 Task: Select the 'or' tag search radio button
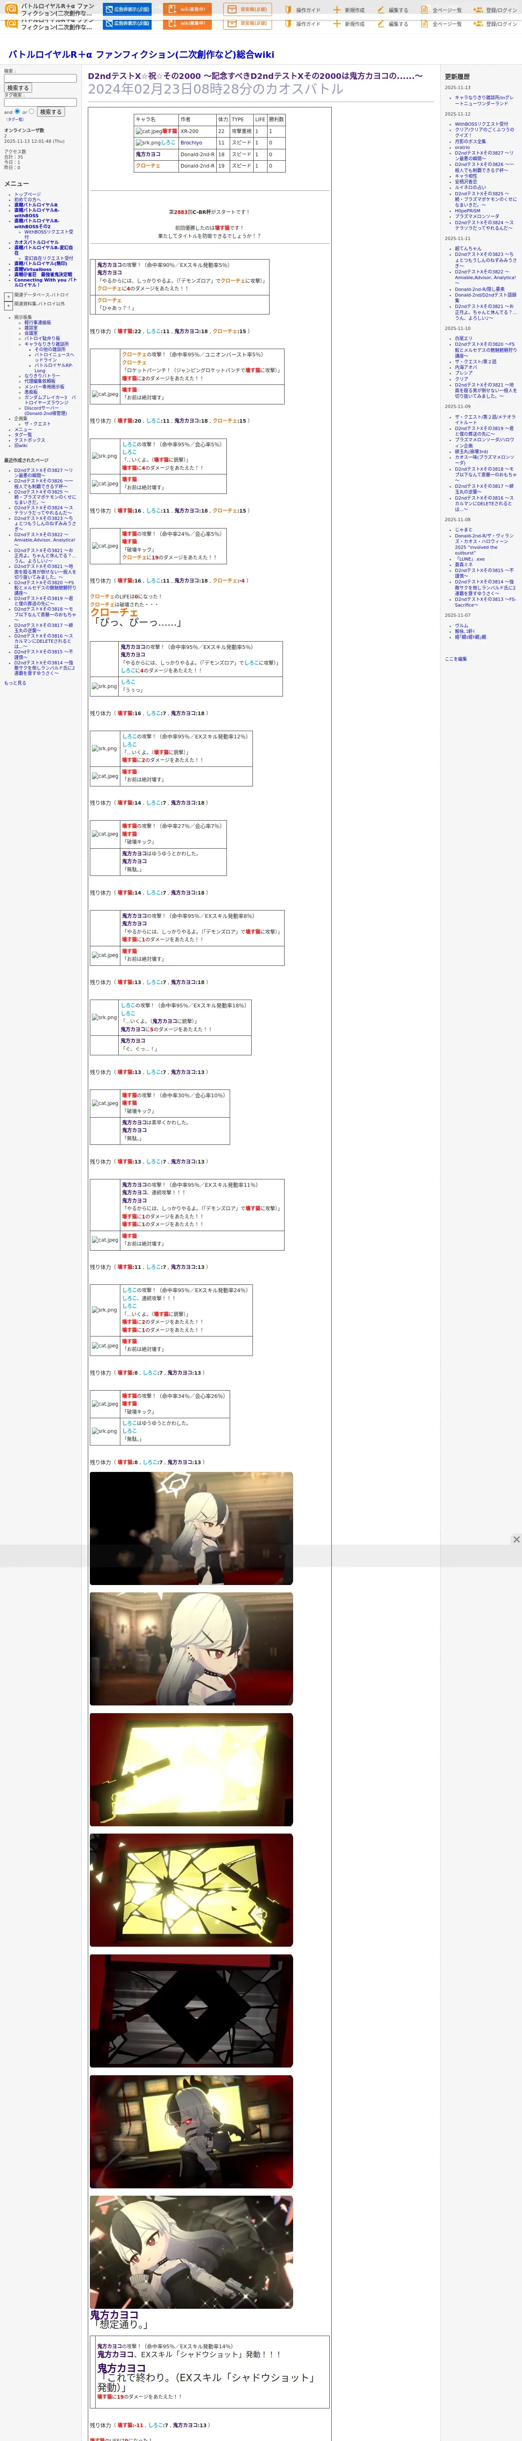pos(31,111)
